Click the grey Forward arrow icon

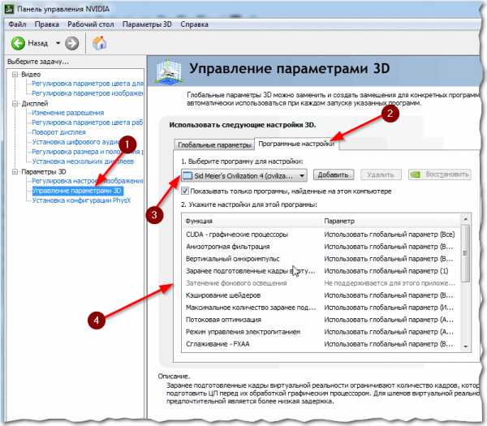pyautogui.click(x=71, y=43)
